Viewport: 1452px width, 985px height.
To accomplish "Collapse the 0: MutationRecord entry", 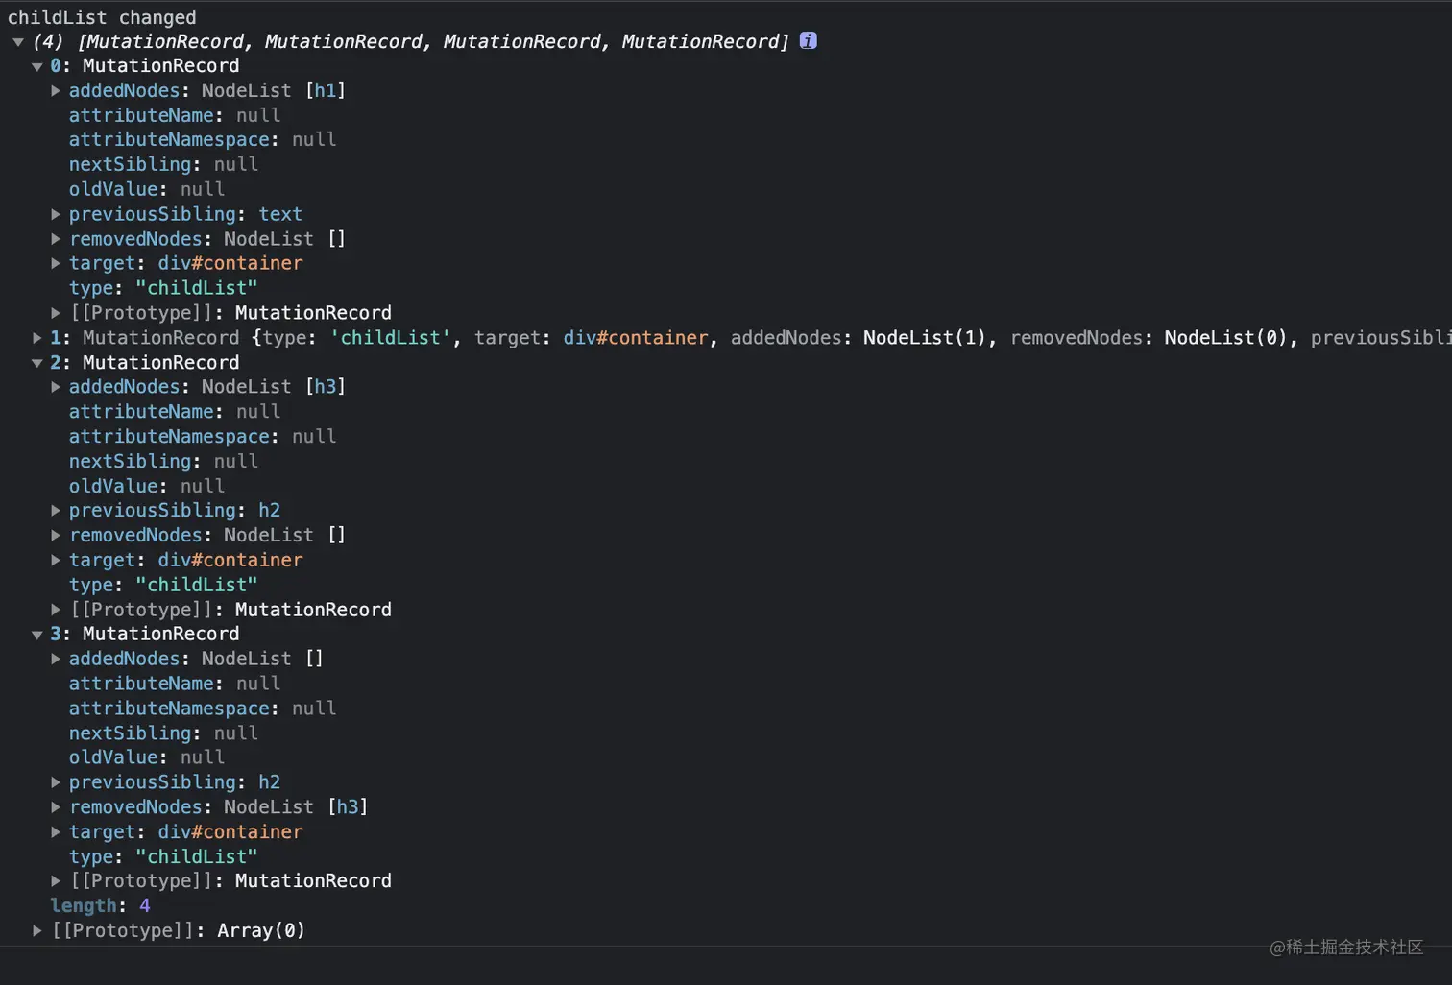I will (x=36, y=66).
